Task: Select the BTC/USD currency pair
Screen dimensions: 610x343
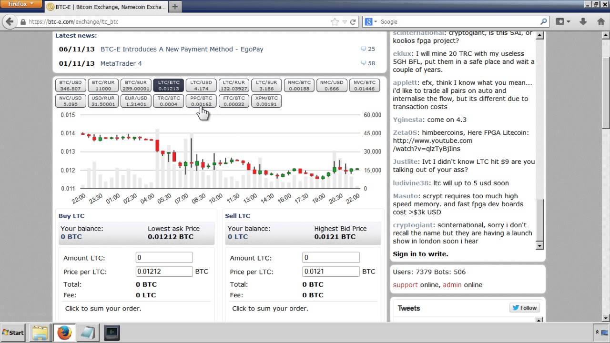Action: 71,85
